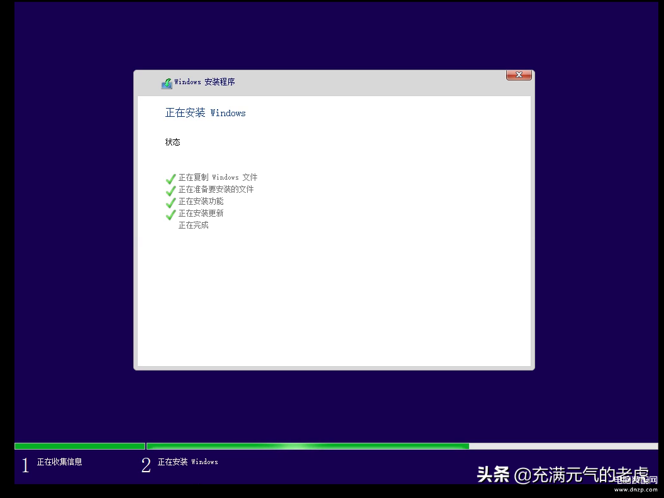This screenshot has width=664, height=498.
Task: Click the checkmark beside 正在安装更新
Action: click(170, 215)
